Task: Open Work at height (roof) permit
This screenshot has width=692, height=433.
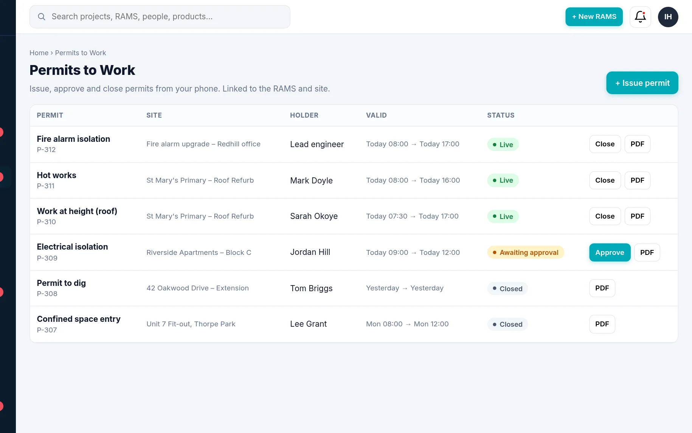Action: pyautogui.click(x=77, y=211)
